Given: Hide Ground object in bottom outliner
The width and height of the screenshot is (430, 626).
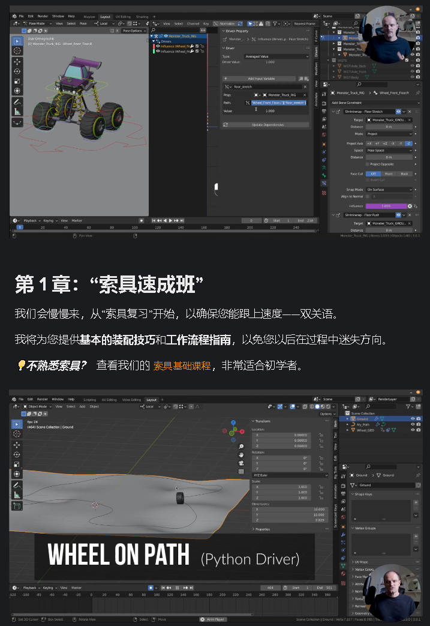Looking at the screenshot, I should (x=413, y=418).
